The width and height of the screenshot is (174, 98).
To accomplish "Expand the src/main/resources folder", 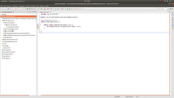I will point(4,29).
